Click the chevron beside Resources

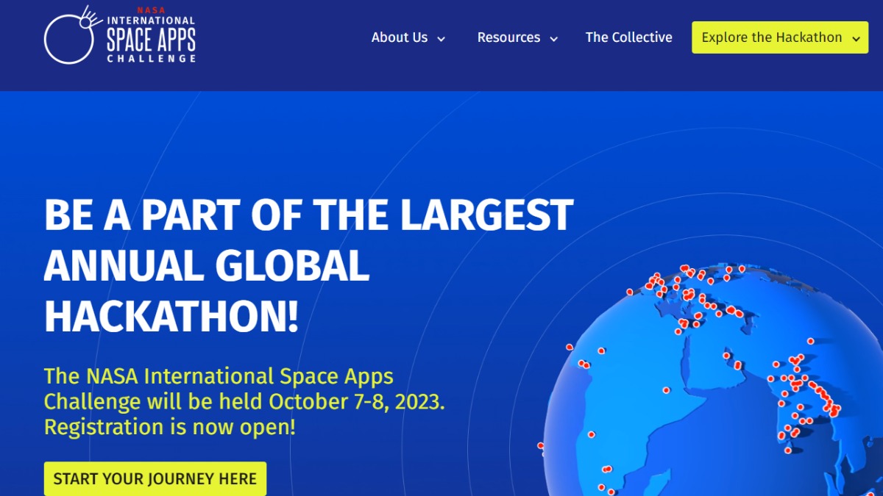pos(553,39)
